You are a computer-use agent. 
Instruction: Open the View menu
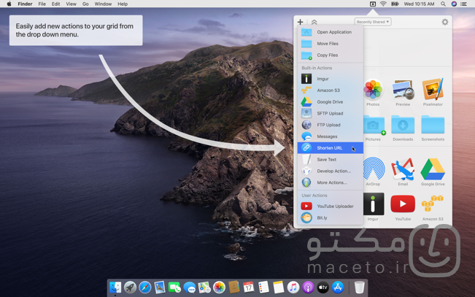tap(72, 4)
